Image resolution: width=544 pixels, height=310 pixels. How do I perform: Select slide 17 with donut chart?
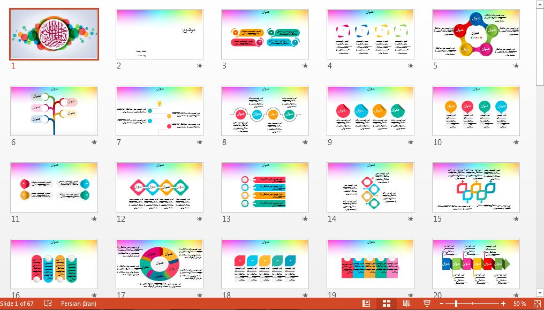(x=160, y=264)
